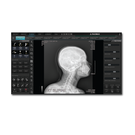Click the red stop button

[26, 90]
